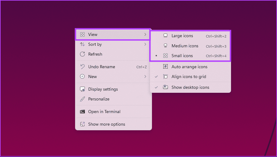Screen dimensions: 277x157
Task: Click the View grid icon
Action: 82,34
